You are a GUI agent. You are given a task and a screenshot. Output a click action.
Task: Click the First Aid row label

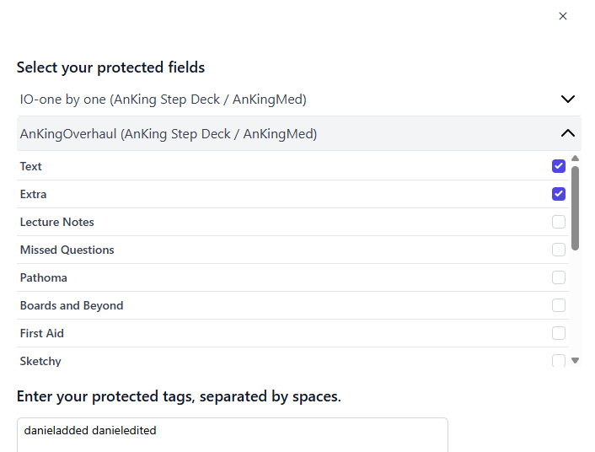coord(42,333)
